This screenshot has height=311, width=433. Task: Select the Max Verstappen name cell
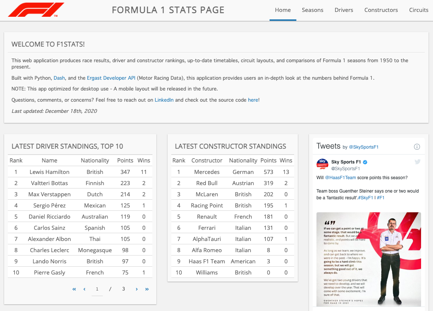pos(50,194)
